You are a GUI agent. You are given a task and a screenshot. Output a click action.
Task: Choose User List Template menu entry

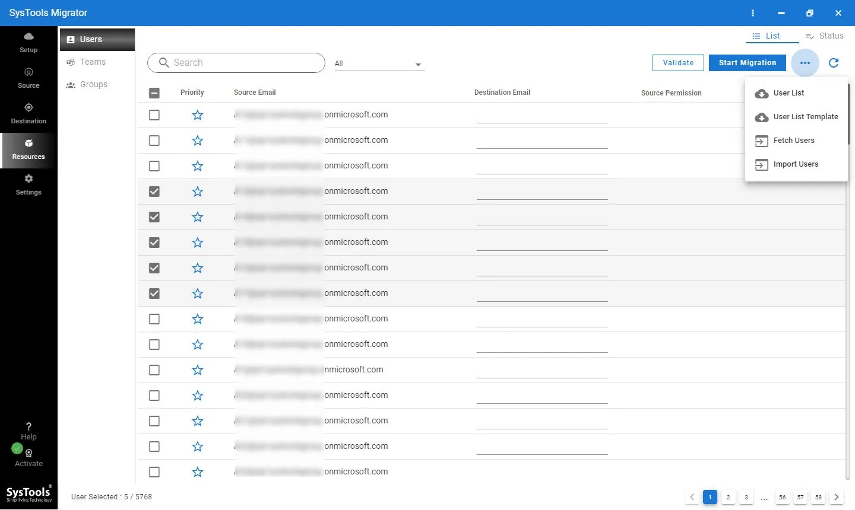[x=796, y=117]
